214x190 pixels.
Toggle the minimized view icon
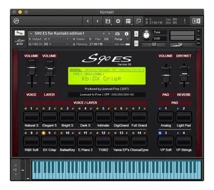138,21
